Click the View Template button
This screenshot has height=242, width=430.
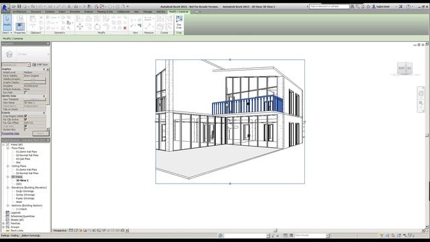tap(34, 99)
